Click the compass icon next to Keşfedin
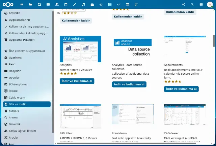Screen dimensions: 216x146 pyautogui.click(x=6, y=13)
